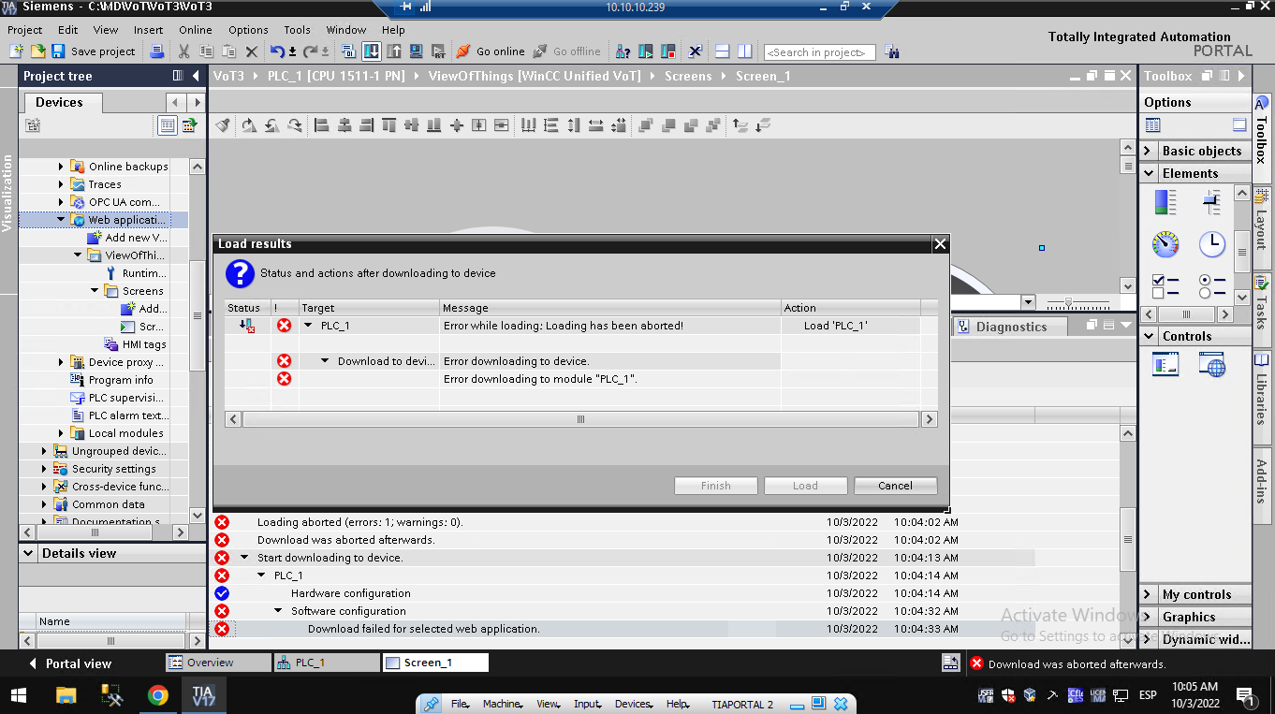The width and height of the screenshot is (1275, 714).
Task: Open Windows Start menu
Action: [x=19, y=695]
